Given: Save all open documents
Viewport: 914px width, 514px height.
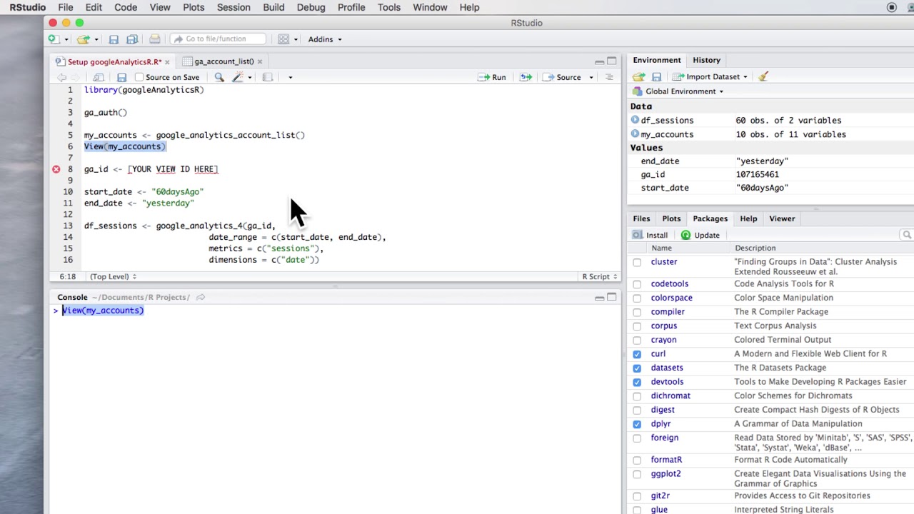Looking at the screenshot, I should [x=132, y=39].
